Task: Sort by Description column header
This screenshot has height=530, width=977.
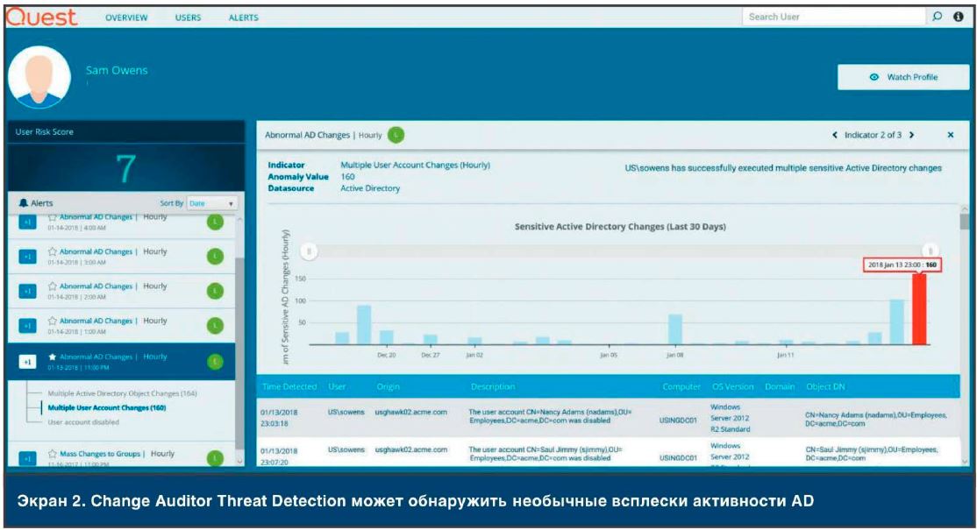Action: 493,386
